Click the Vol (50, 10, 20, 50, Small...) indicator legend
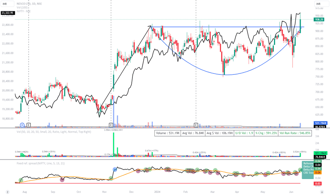330x195 pixels. point(54,132)
